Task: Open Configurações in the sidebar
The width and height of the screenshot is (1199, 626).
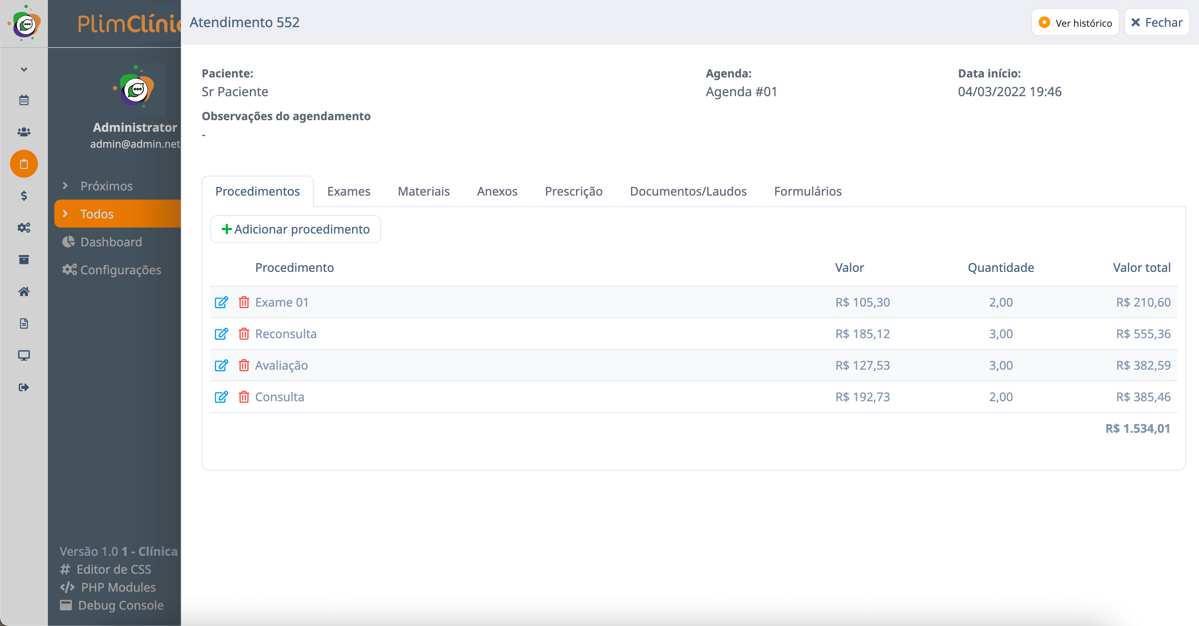Action: 120,270
